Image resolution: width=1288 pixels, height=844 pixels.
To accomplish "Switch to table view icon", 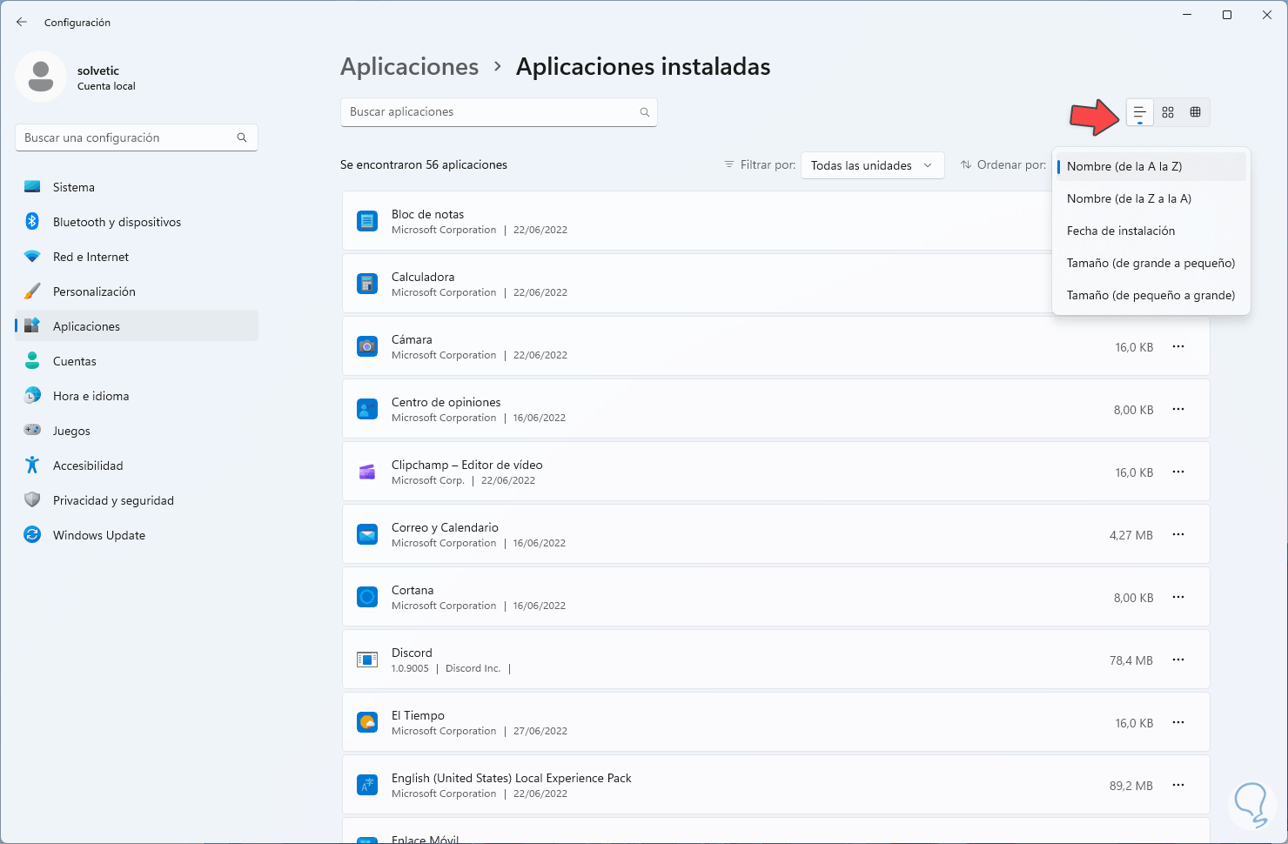I will [x=1196, y=112].
